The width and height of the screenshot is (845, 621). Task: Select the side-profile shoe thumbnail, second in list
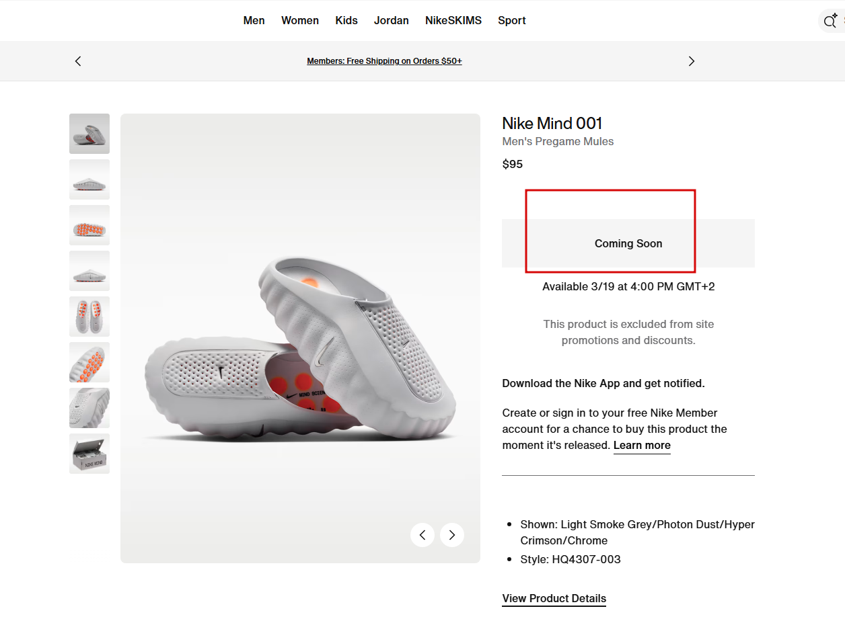pyautogui.click(x=89, y=179)
